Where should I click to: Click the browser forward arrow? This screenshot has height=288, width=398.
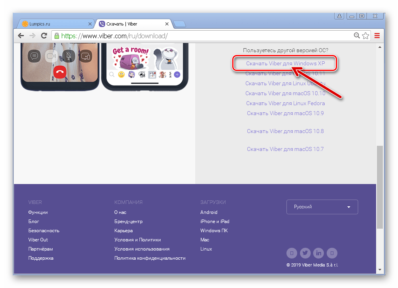pos(32,36)
